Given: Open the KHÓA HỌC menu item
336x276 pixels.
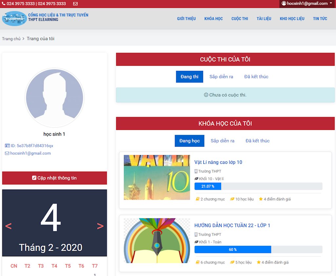Looking at the screenshot, I should tap(213, 19).
